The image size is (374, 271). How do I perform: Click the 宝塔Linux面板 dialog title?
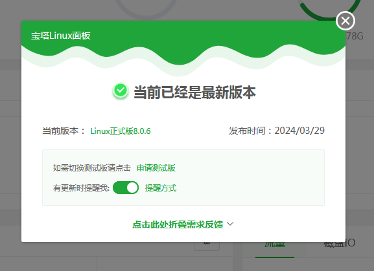pyautogui.click(x=61, y=36)
